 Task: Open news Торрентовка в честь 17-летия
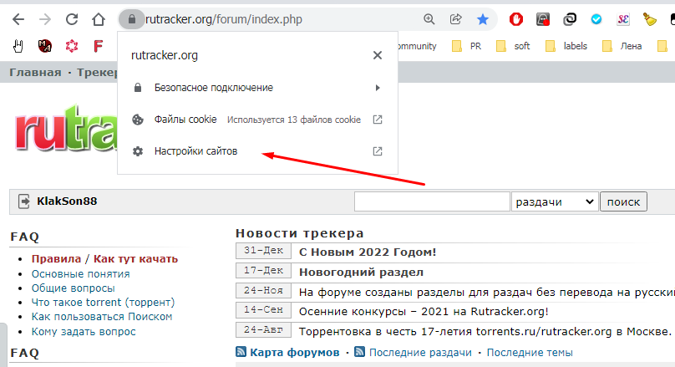coord(485,332)
